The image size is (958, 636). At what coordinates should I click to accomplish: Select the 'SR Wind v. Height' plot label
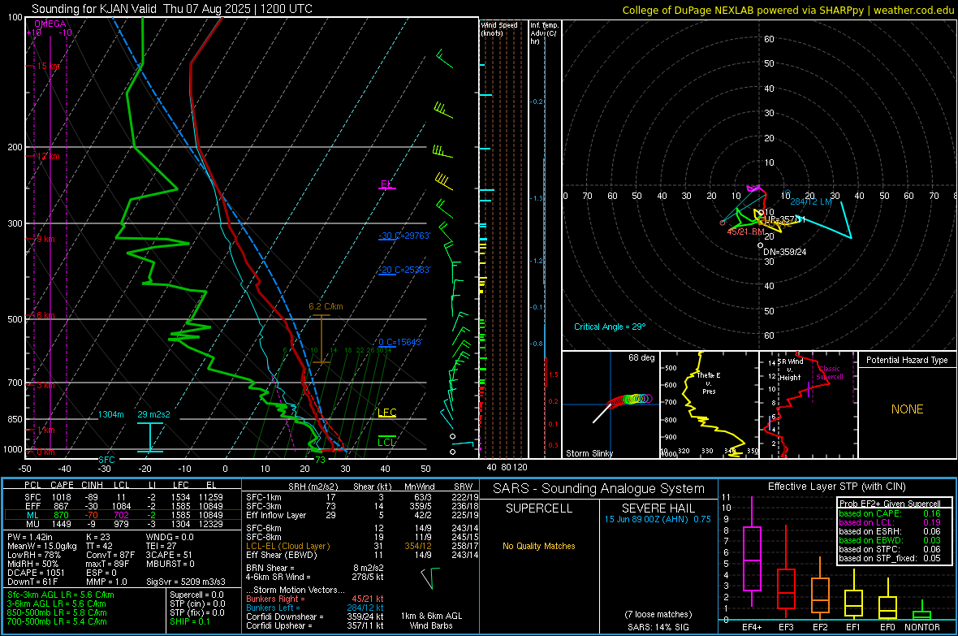(790, 370)
